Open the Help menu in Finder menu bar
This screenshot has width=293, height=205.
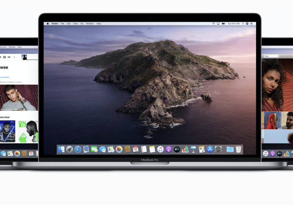(99, 24)
